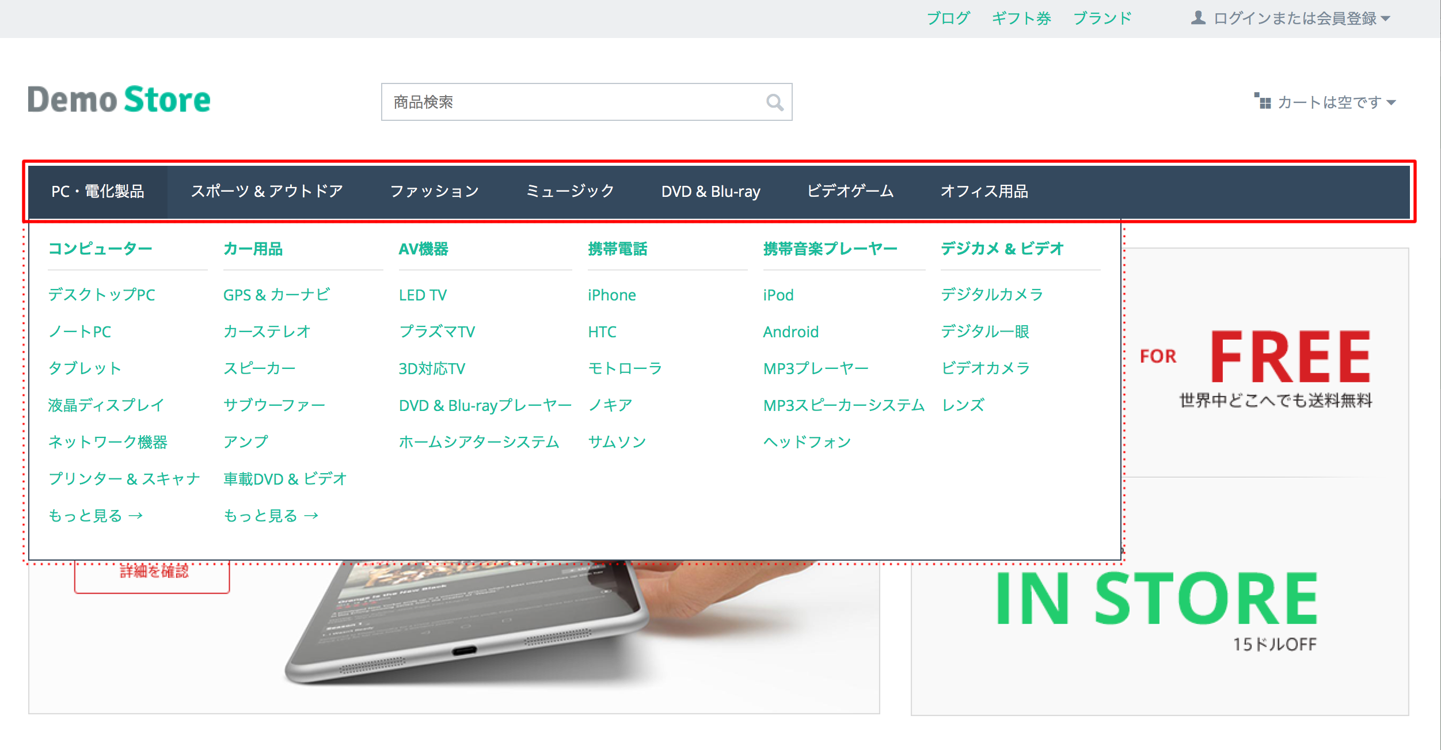Image resolution: width=1441 pixels, height=750 pixels.
Task: Go to アンプ
Action: point(246,443)
